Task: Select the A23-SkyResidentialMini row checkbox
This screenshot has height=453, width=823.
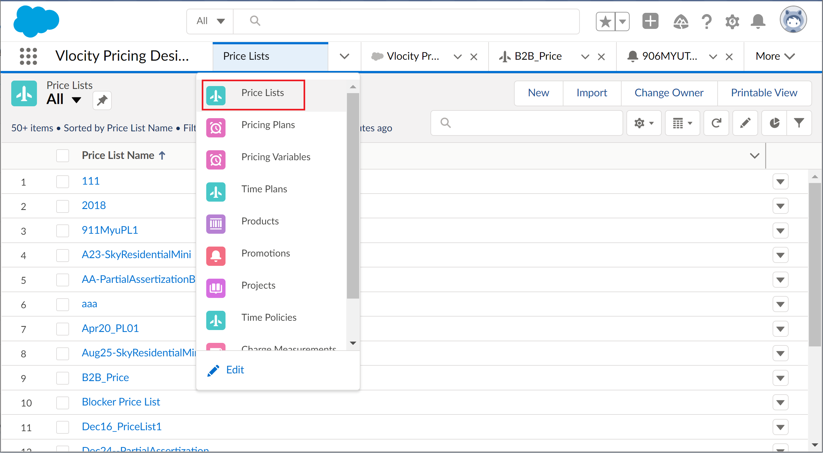Action: pos(63,255)
